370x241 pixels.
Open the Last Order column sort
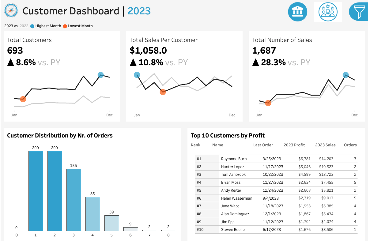pos(263,145)
